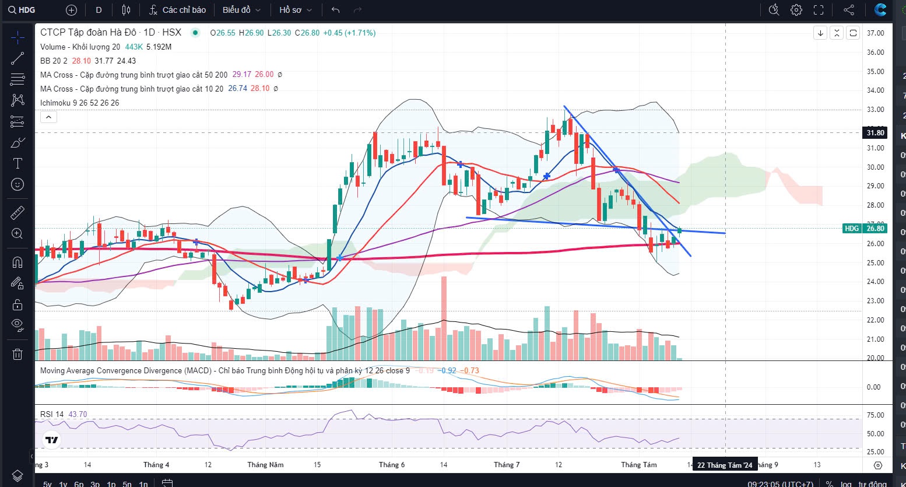Select MA Cross 50 200 legend row
This screenshot has width=906, height=487.
pos(134,75)
